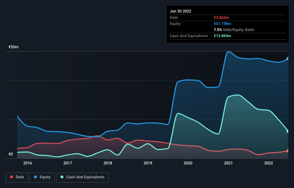Click the 2022 x-axis label
The width and height of the screenshot is (294, 188).
[269, 163]
